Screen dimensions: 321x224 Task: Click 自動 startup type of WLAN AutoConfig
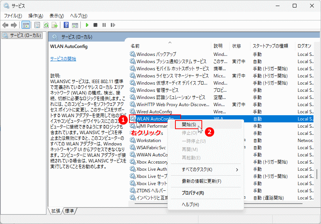click(x=258, y=119)
